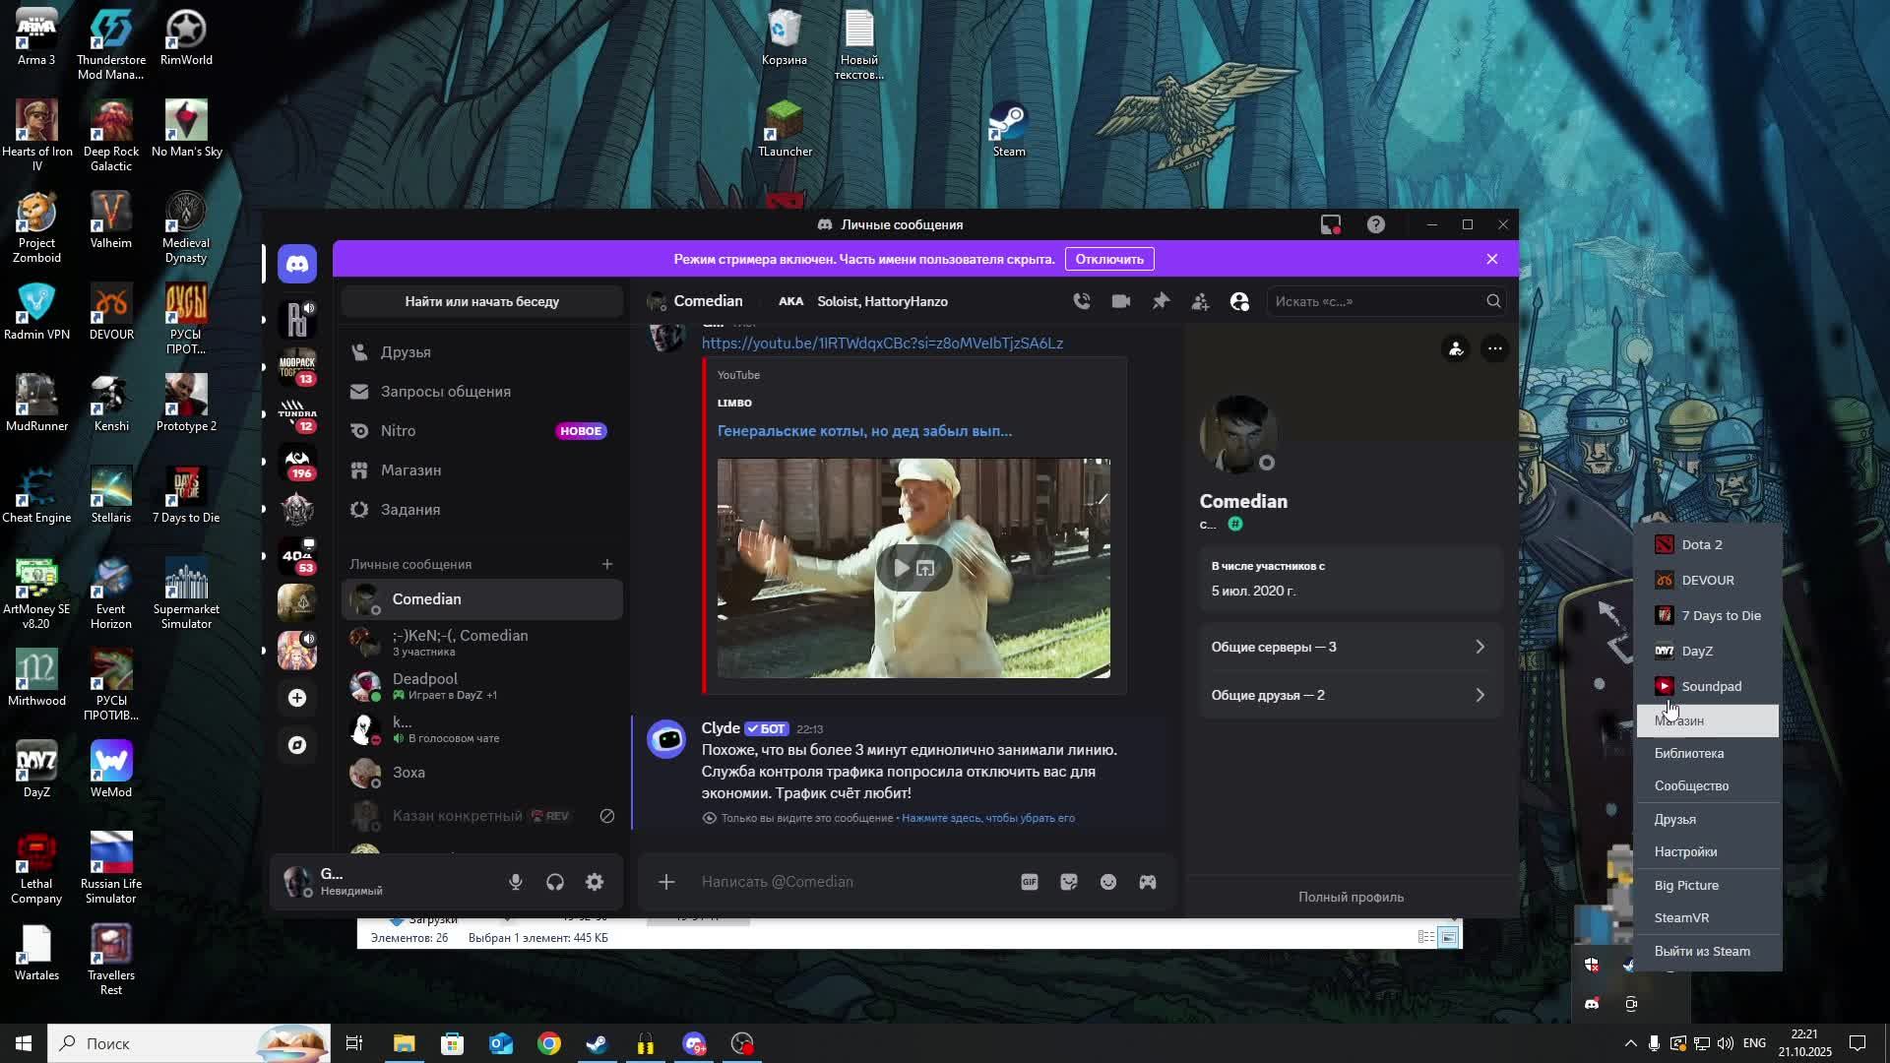Show hidden system tray icons
This screenshot has width=1890, height=1063.
tap(1630, 1043)
